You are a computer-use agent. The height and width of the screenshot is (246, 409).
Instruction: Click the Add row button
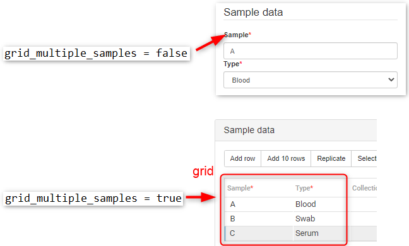[242, 158]
